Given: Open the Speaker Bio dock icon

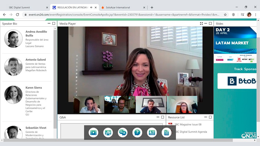Looking at the screenshot, I should (x=152, y=132).
